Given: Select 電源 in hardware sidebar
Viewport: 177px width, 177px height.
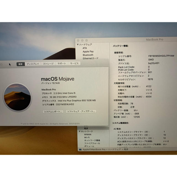Looking at the screenshot, I should point(86,128).
